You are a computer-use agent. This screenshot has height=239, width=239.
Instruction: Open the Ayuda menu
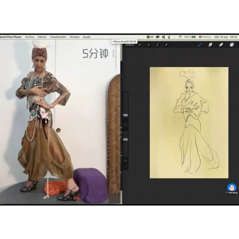[86, 37]
